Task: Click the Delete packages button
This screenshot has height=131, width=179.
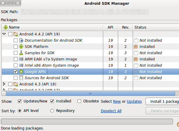Action: tap(162, 111)
